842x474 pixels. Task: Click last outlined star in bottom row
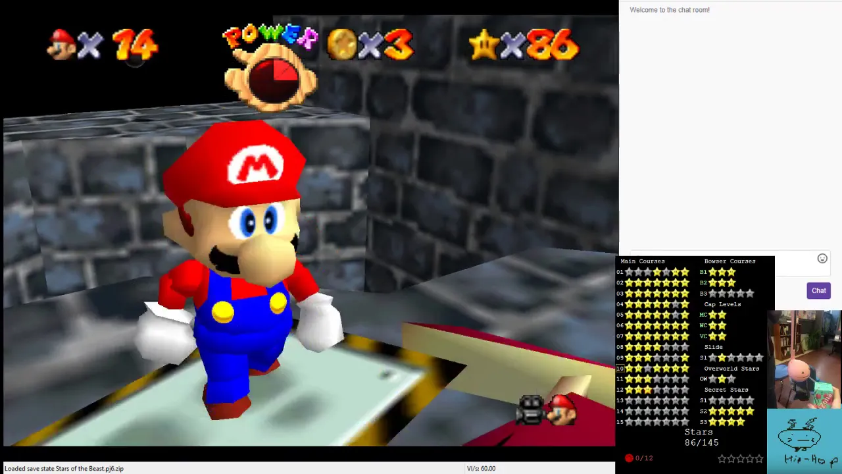click(x=759, y=459)
